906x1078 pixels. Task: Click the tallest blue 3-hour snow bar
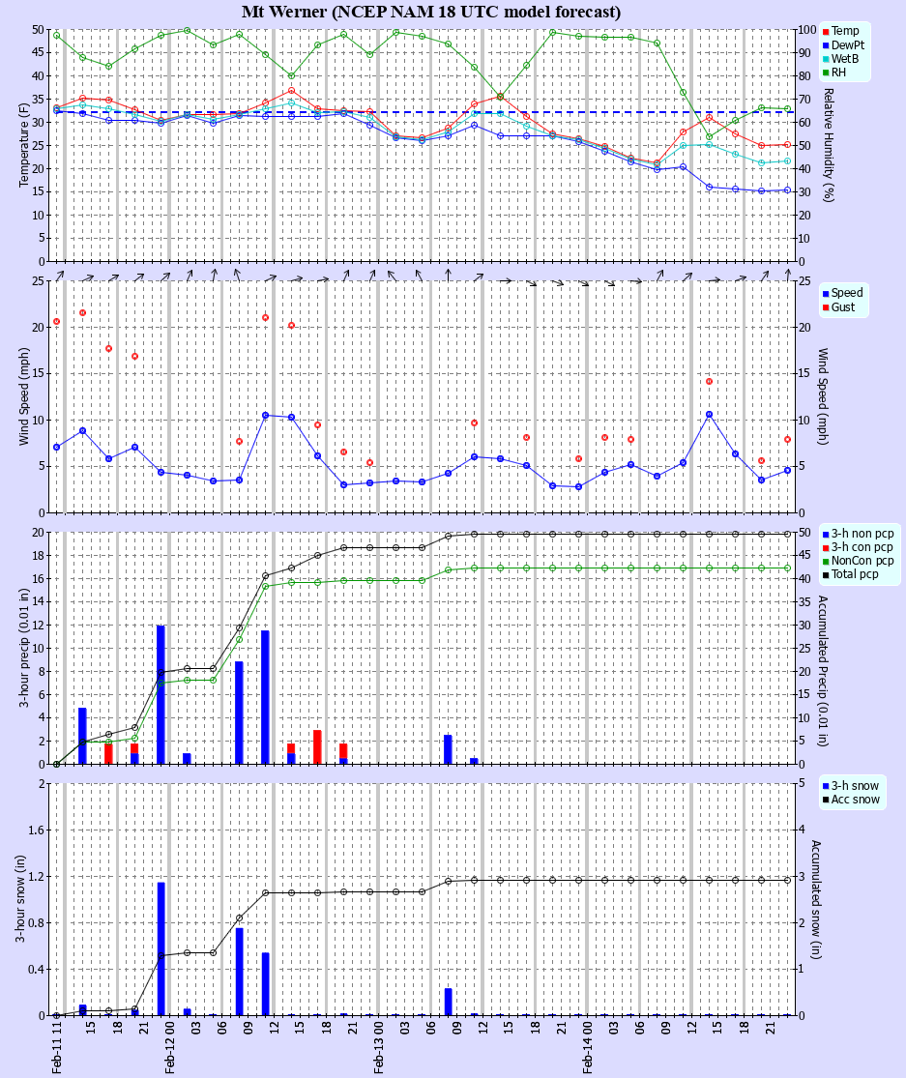click(x=161, y=947)
